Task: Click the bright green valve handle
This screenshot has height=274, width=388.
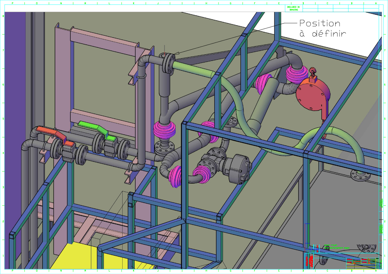Action: pos(97,129)
